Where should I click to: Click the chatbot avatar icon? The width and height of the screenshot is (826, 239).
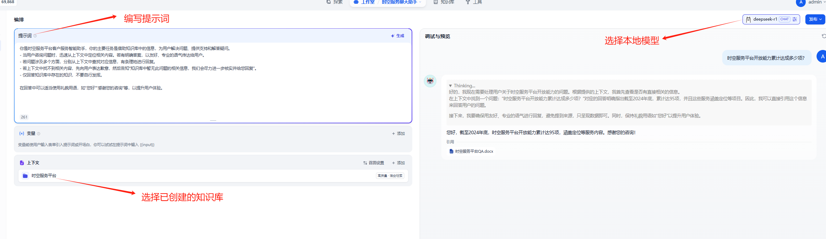click(430, 81)
